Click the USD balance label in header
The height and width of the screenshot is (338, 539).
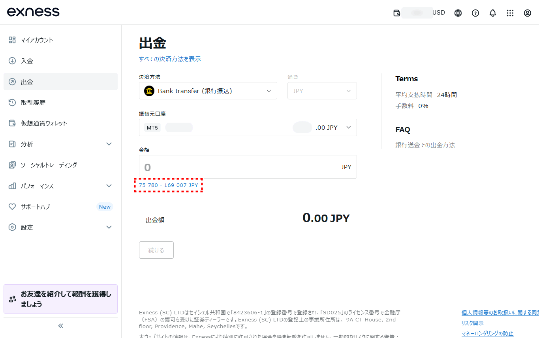click(x=439, y=13)
